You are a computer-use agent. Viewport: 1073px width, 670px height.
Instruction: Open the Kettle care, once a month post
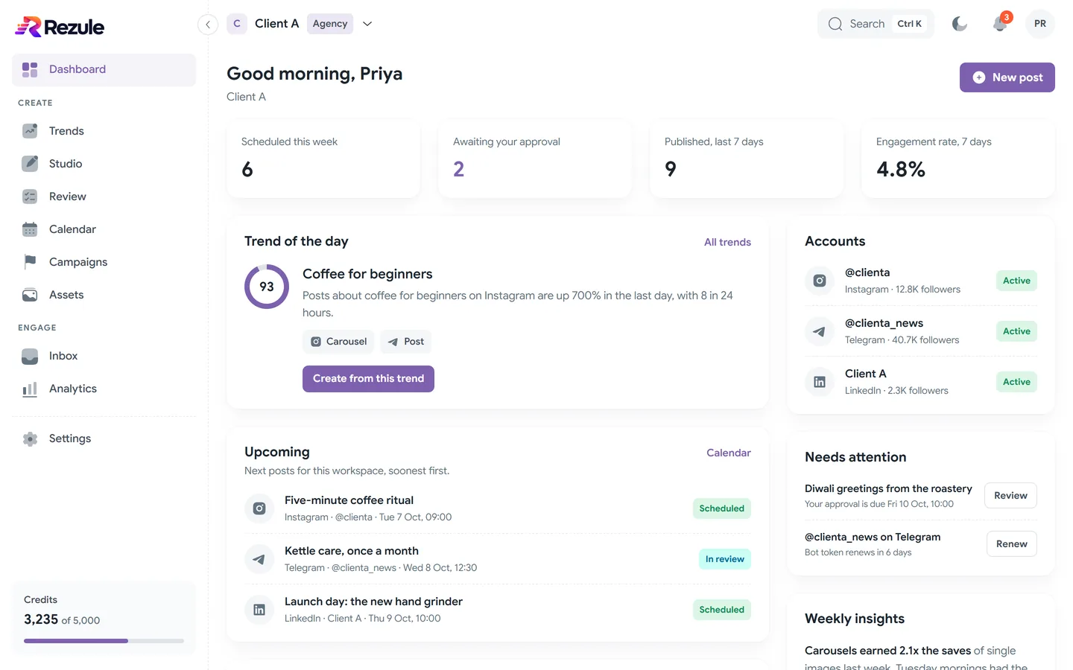[x=498, y=559]
